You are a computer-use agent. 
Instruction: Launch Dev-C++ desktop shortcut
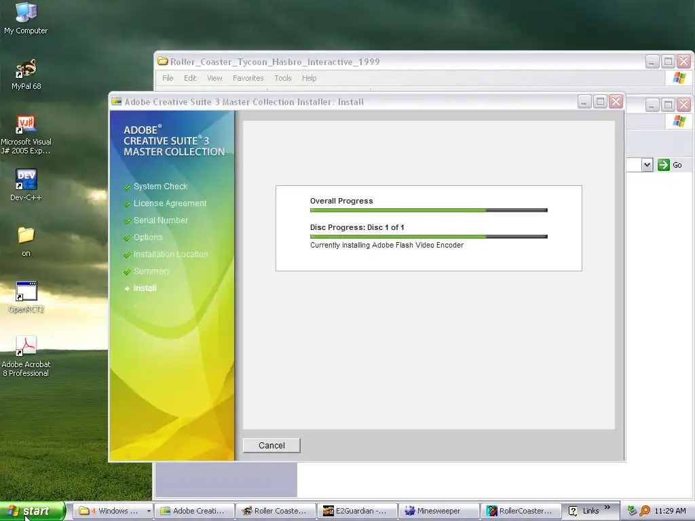tap(26, 185)
